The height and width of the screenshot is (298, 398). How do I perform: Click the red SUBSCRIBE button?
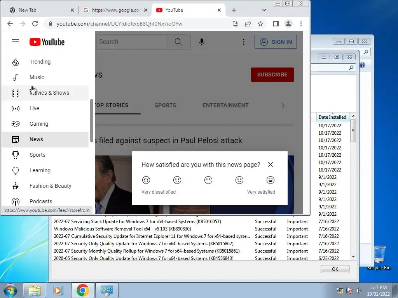pyautogui.click(x=272, y=74)
